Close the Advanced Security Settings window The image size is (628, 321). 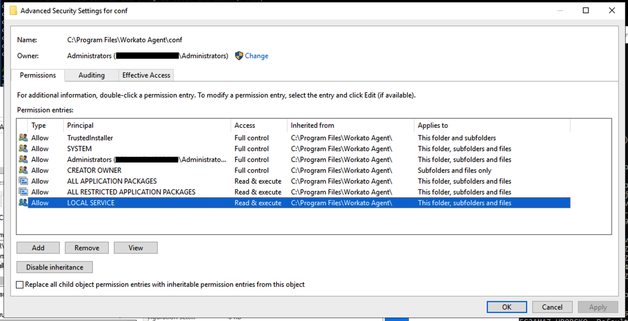[611, 11]
